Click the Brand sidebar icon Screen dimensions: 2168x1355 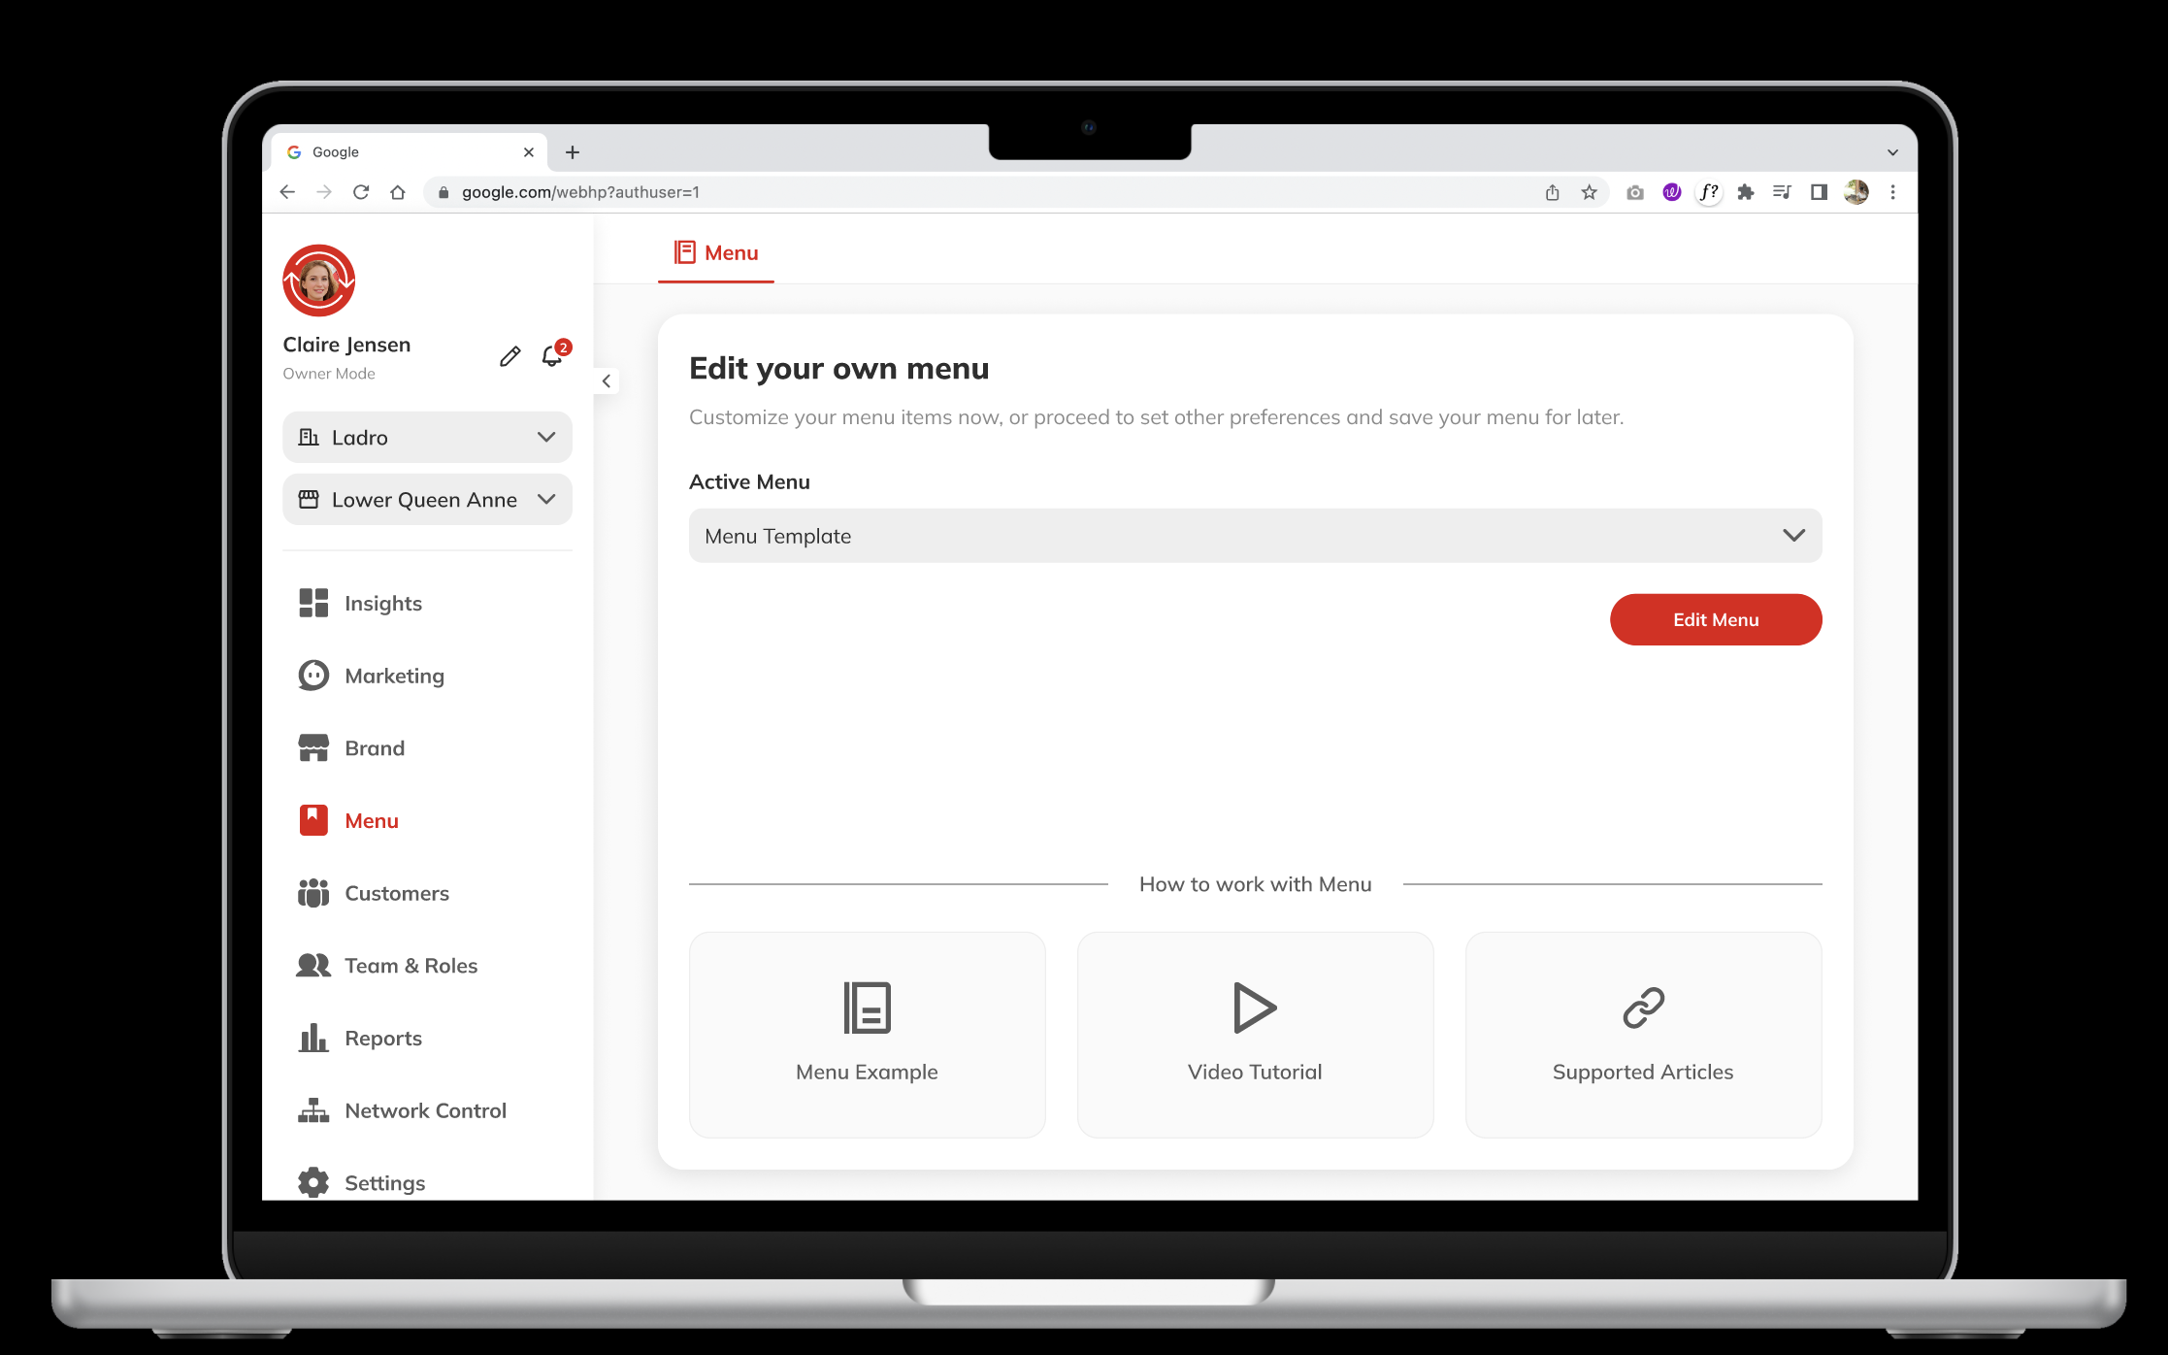[313, 746]
